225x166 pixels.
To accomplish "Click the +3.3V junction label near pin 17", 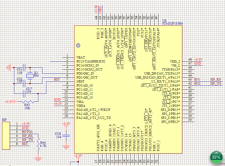I will pyautogui.click(x=78, y=156).
